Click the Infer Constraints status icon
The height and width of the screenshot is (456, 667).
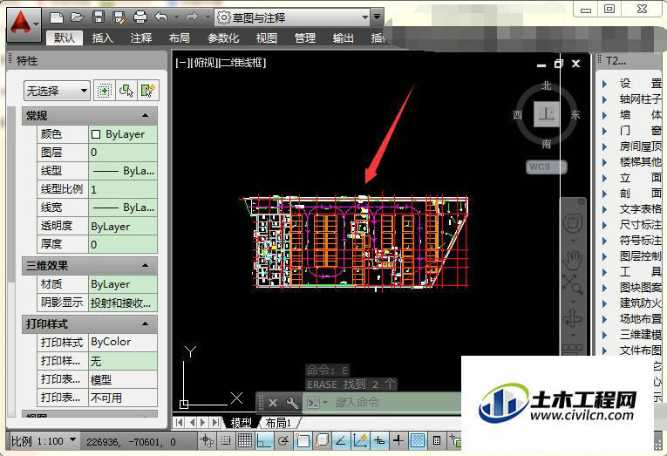click(x=208, y=440)
